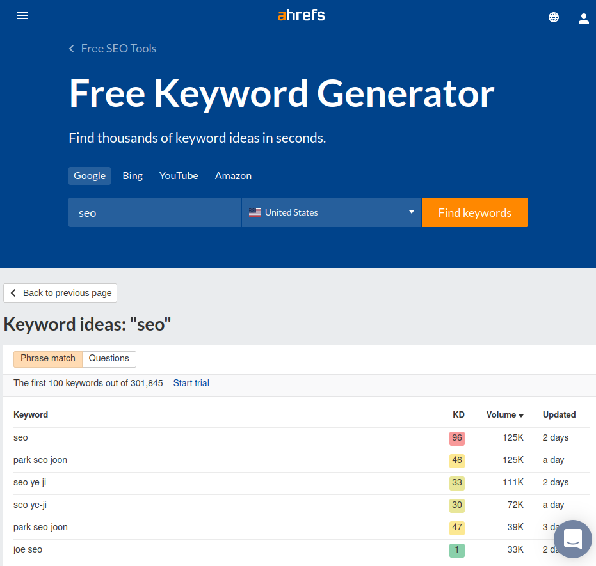Click the KD column header

[x=458, y=415]
